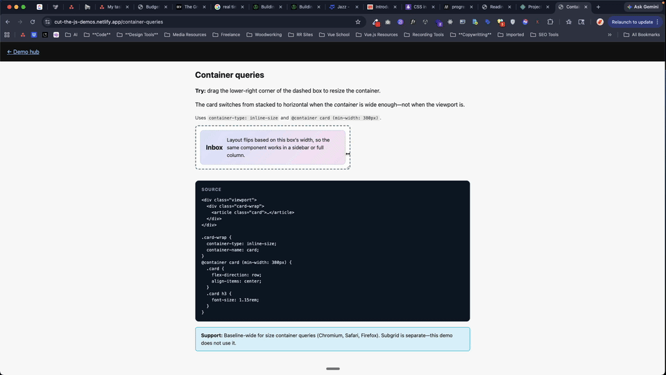666x375 pixels.
Task: Open the camera screenshot extension
Action: click(x=388, y=22)
